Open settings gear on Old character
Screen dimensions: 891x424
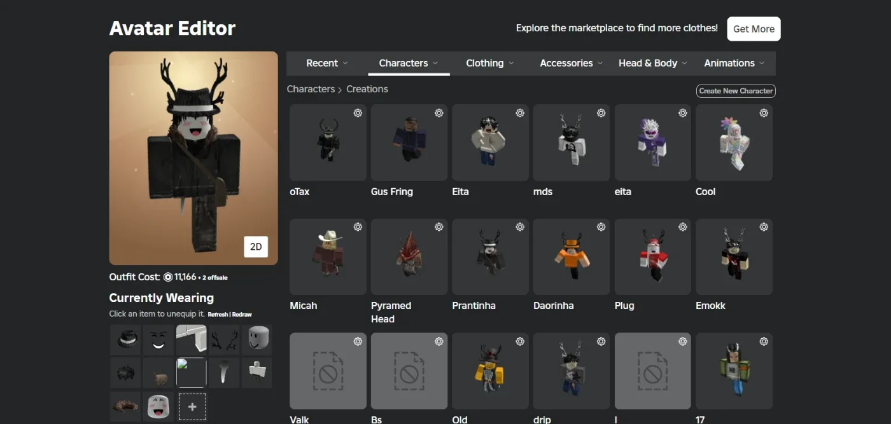pyautogui.click(x=520, y=341)
